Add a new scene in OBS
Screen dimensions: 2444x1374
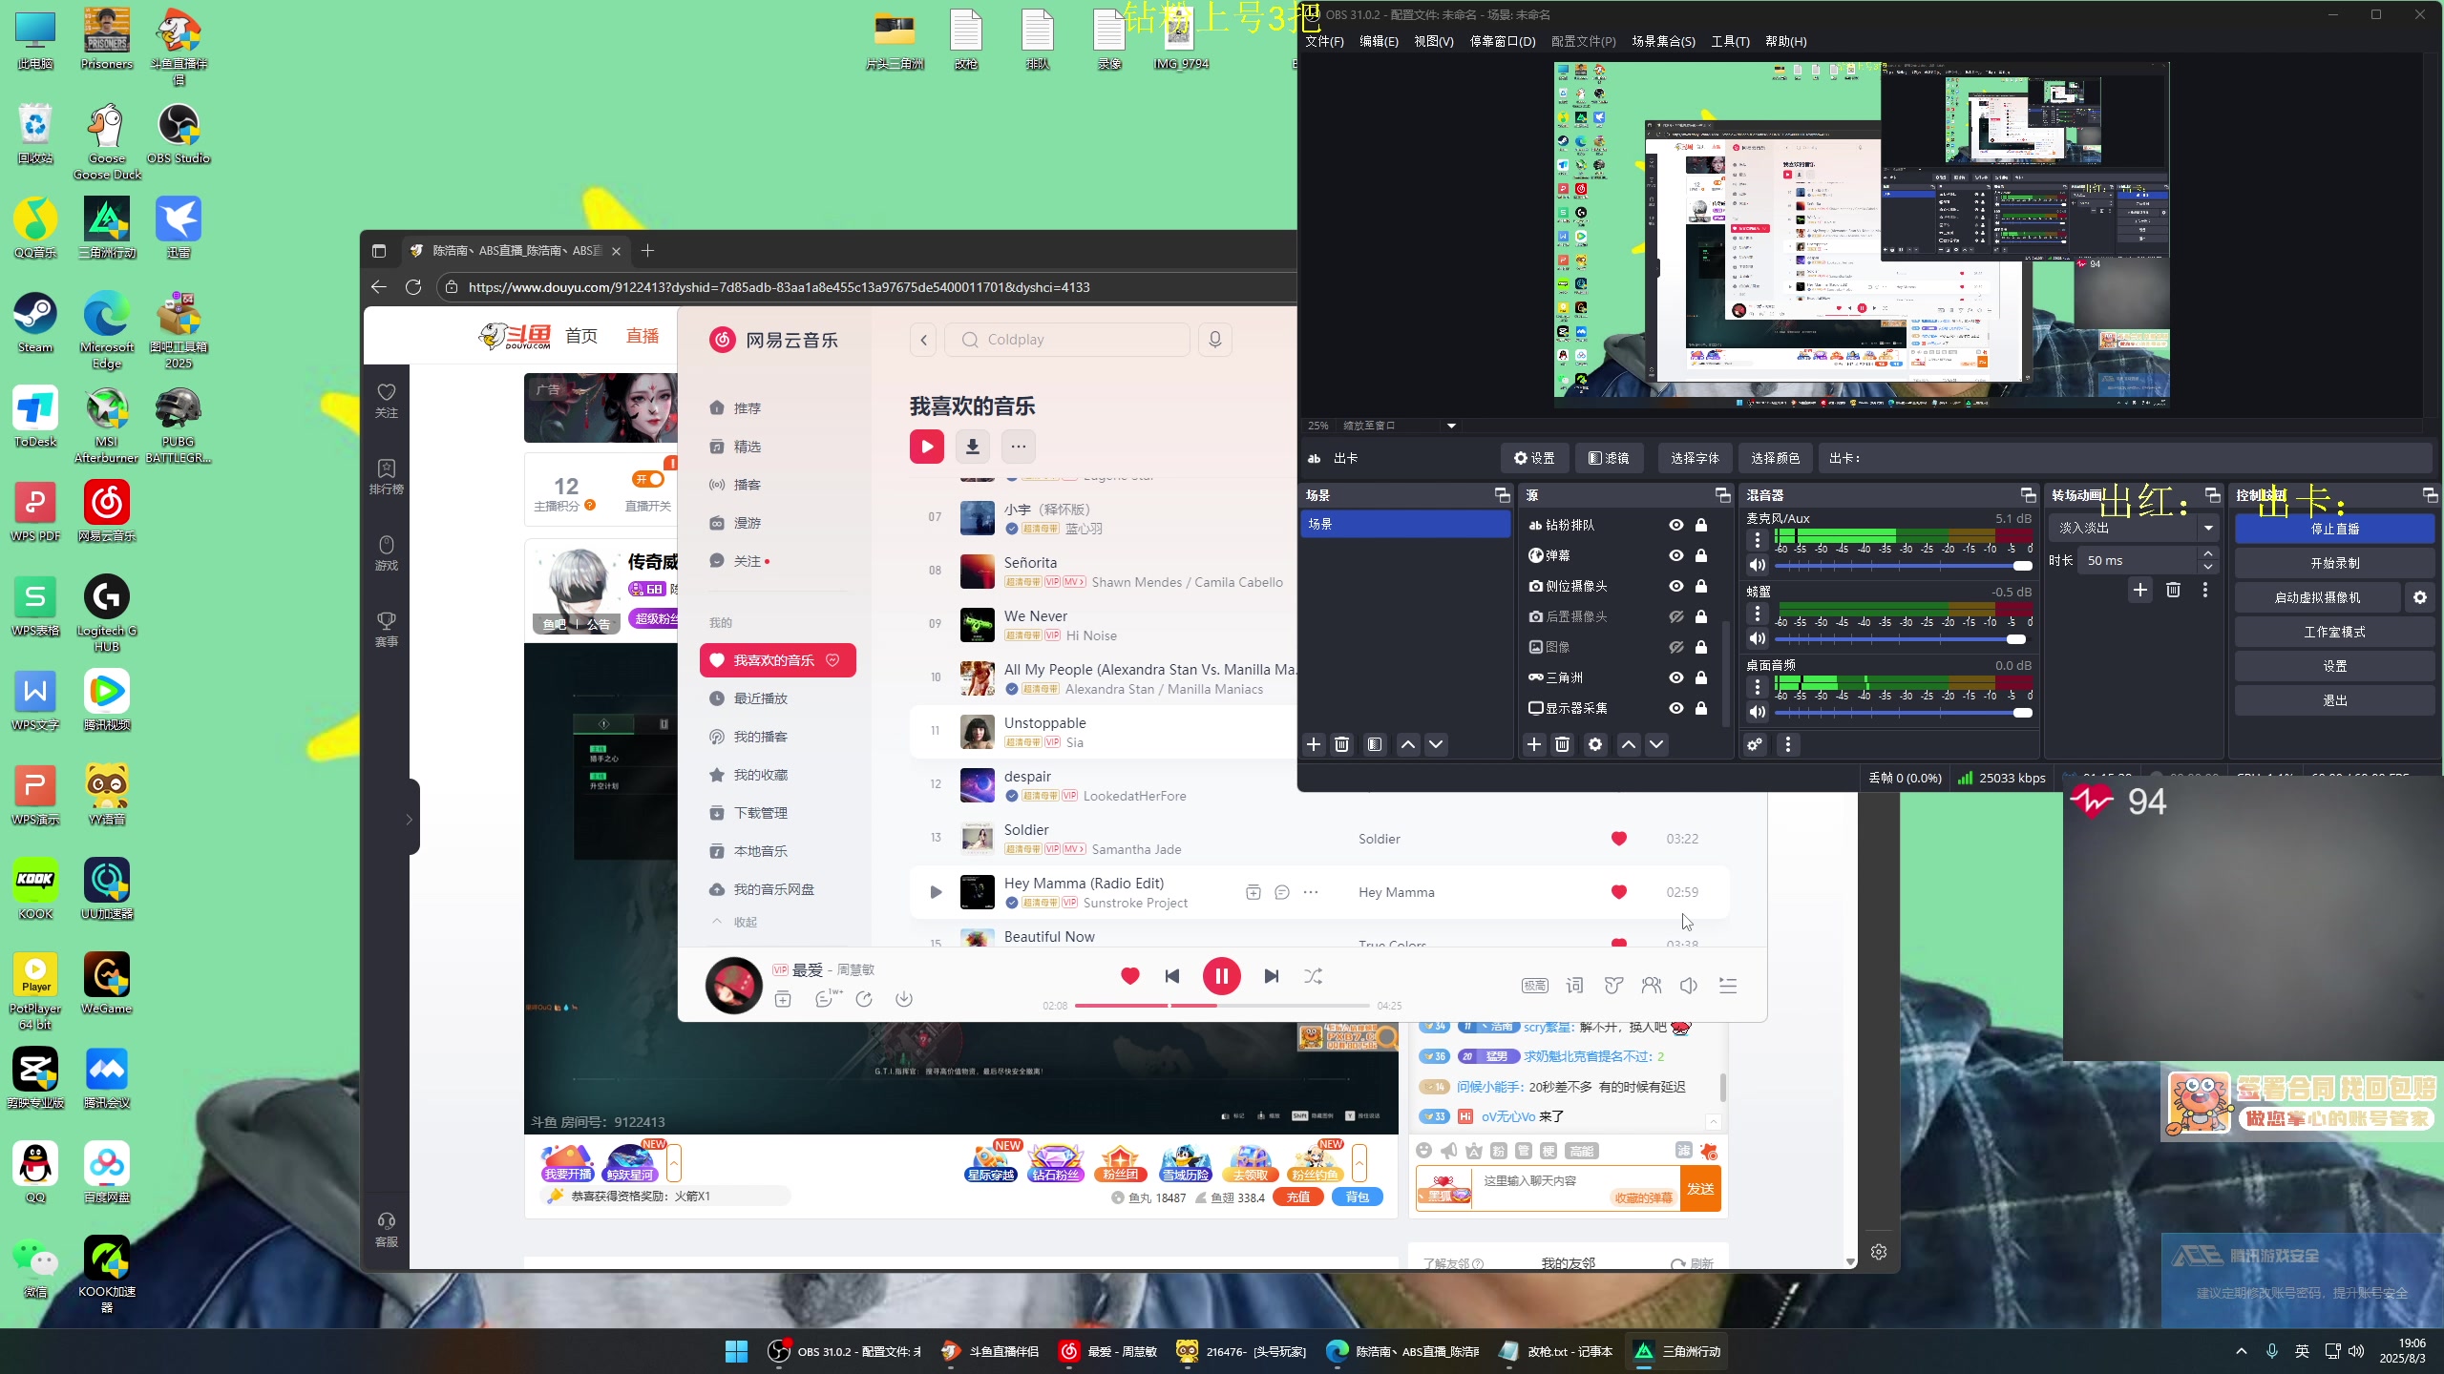(x=1314, y=744)
